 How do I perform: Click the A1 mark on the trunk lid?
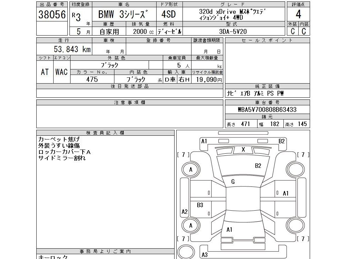coord(229,230)
